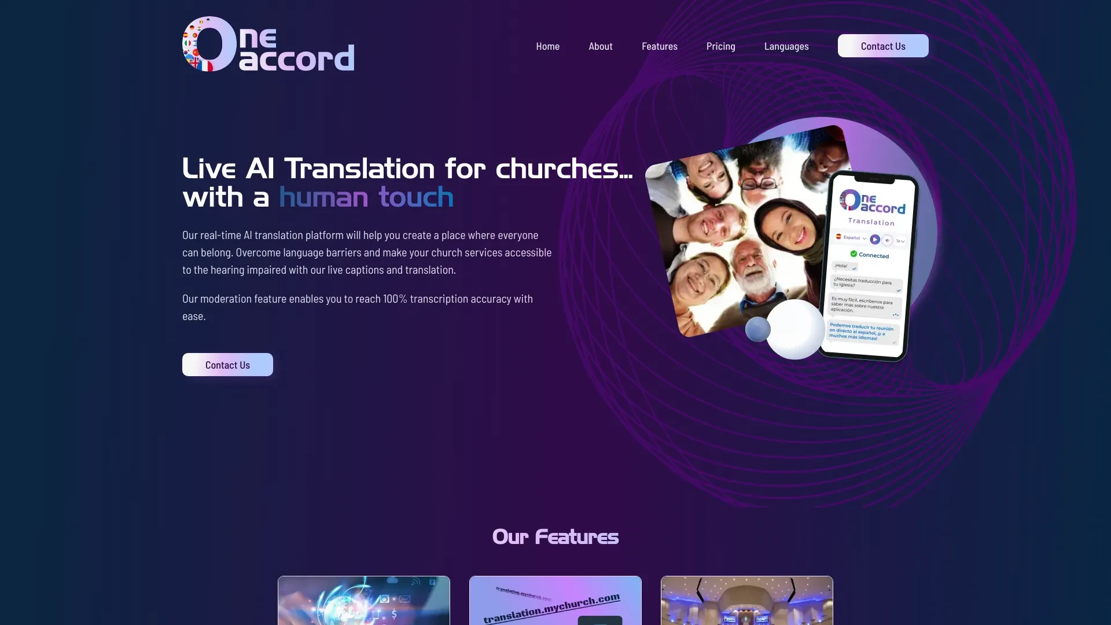Expand the About navigation menu
The image size is (1111, 625).
point(599,46)
